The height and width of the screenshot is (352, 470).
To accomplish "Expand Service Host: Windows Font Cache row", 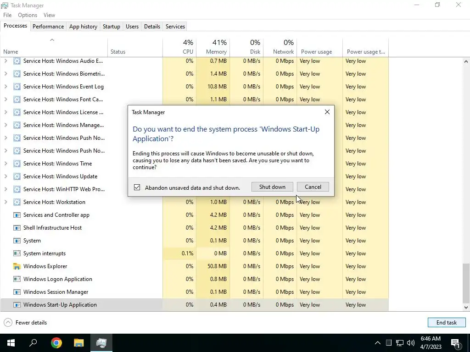I will [x=6, y=99].
